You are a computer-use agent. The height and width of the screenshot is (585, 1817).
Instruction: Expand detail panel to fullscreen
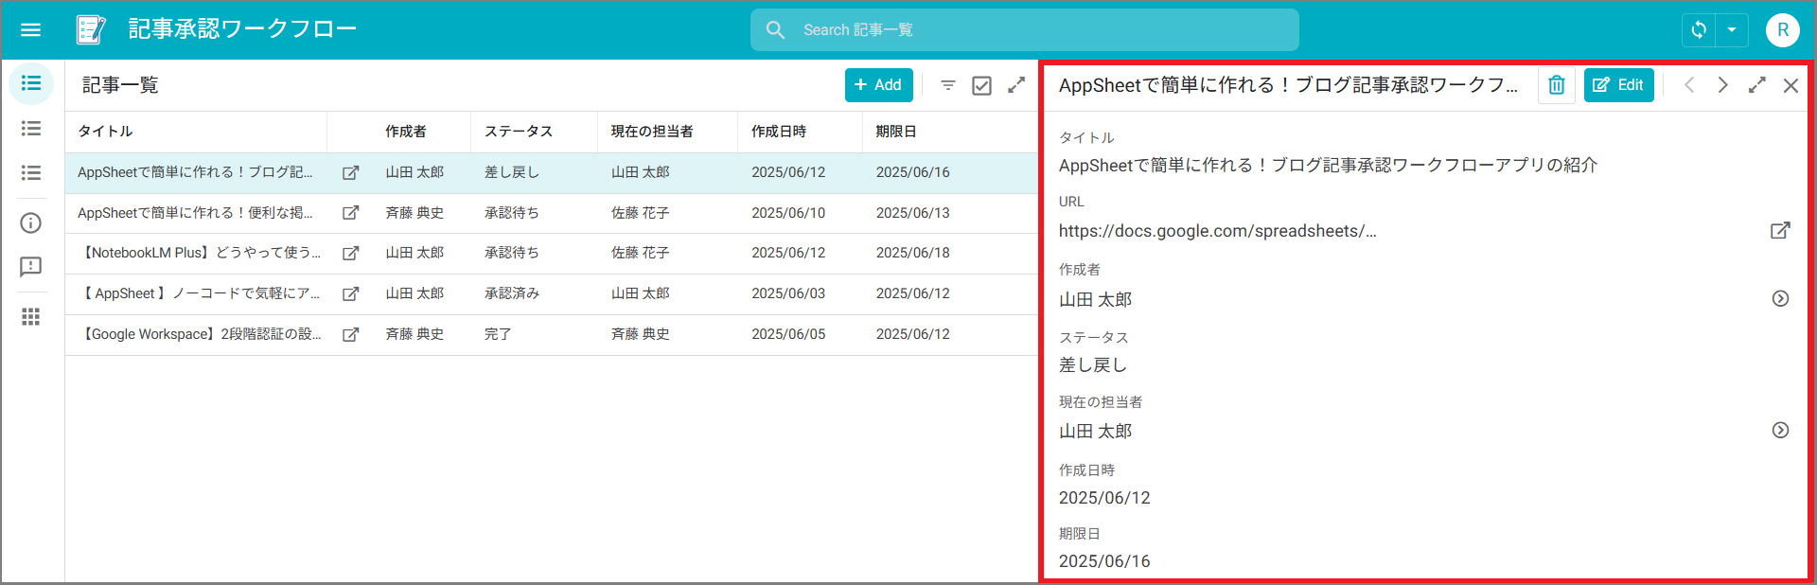[x=1757, y=85]
